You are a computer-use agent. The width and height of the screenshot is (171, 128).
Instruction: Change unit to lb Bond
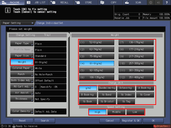coord(107,95)
